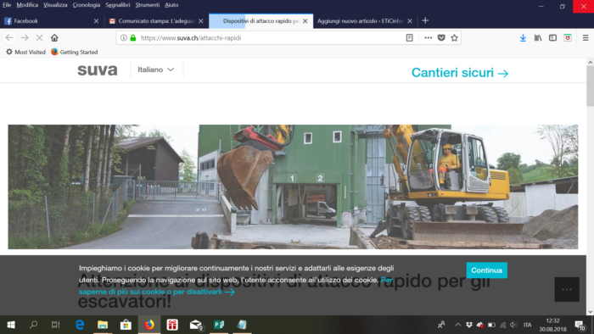594x334 pixels.
Task: Click the address bar URL field
Action: click(271, 38)
